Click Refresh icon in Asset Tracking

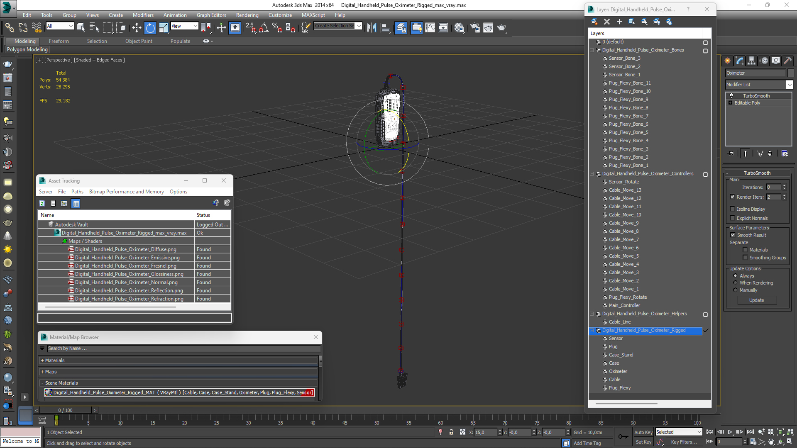point(42,203)
